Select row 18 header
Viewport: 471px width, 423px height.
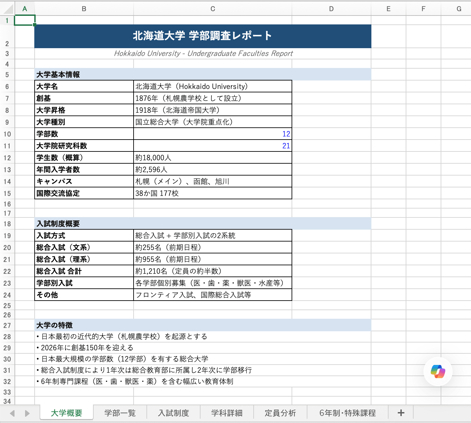7,224
